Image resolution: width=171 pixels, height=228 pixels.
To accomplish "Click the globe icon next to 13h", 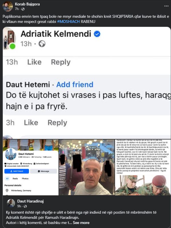I will pos(42,44).
